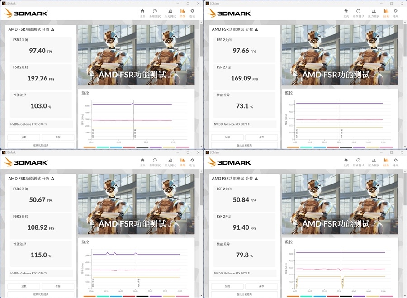407x298 pixels.
Task: Click the FSR 2 开启 dashed marker in the 79.8% chart
Action: tap(341, 269)
